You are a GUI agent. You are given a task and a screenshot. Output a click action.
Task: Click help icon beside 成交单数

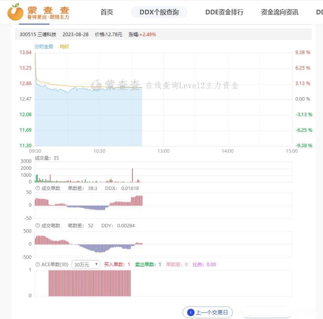37,188
